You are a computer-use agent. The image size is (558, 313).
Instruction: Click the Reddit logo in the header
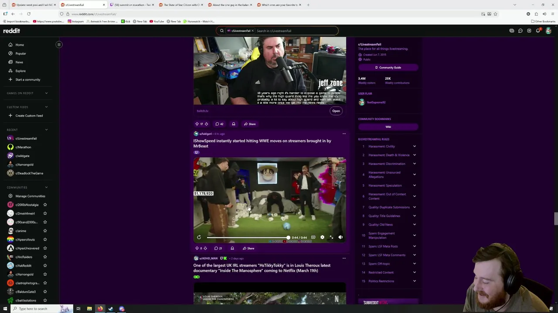11,31
